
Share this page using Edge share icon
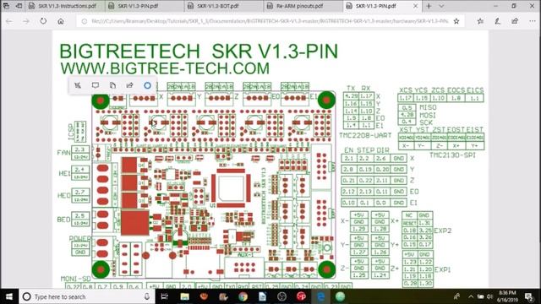(x=515, y=21)
